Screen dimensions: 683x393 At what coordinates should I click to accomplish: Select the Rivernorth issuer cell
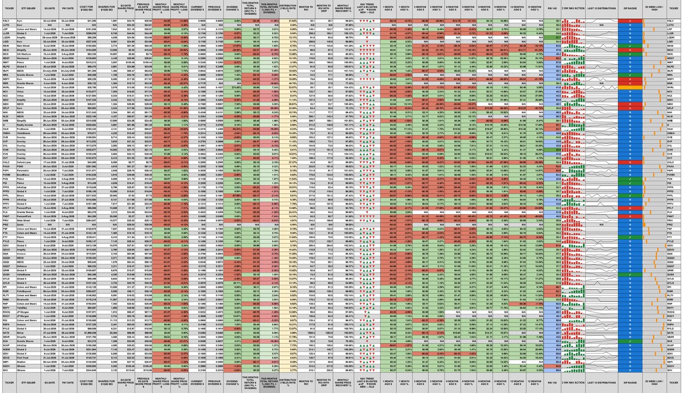tap(28, 300)
